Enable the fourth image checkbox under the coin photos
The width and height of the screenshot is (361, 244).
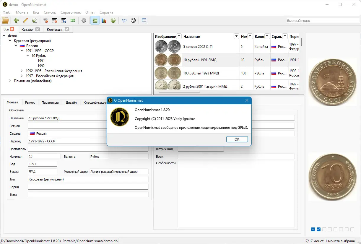(330, 229)
